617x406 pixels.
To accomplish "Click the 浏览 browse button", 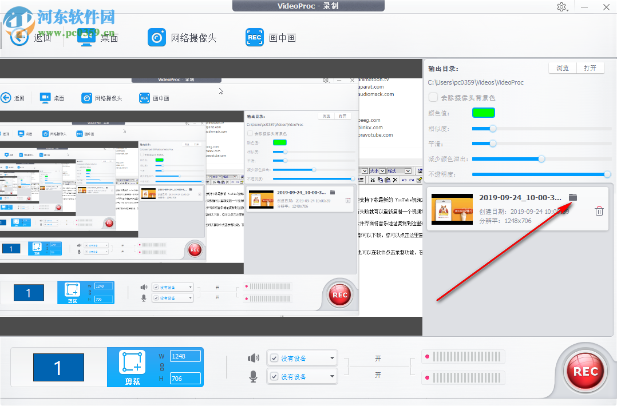I will point(561,67).
